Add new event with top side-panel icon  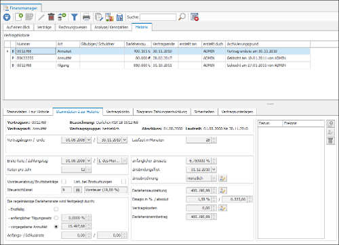click(x=331, y=124)
